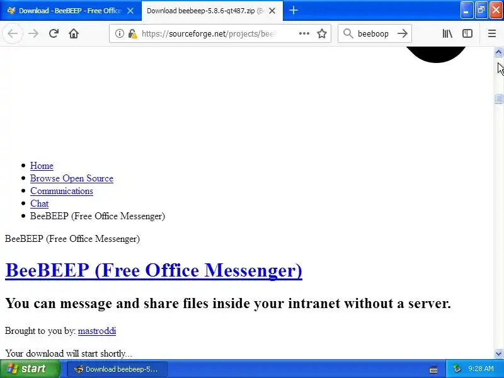Open a new tab with plus button

point(293,11)
